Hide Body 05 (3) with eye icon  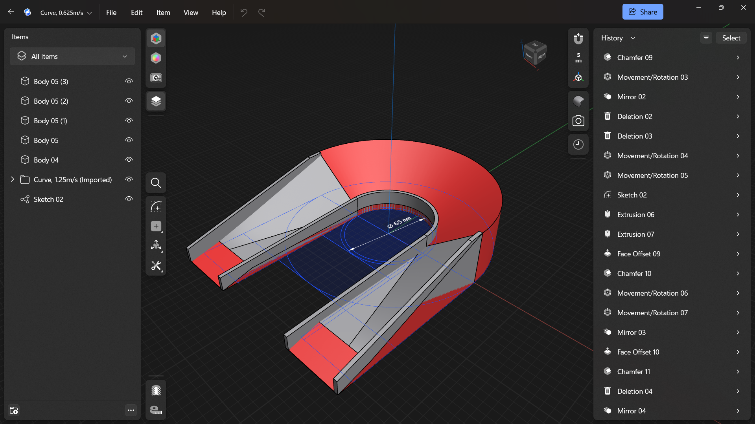(x=129, y=81)
